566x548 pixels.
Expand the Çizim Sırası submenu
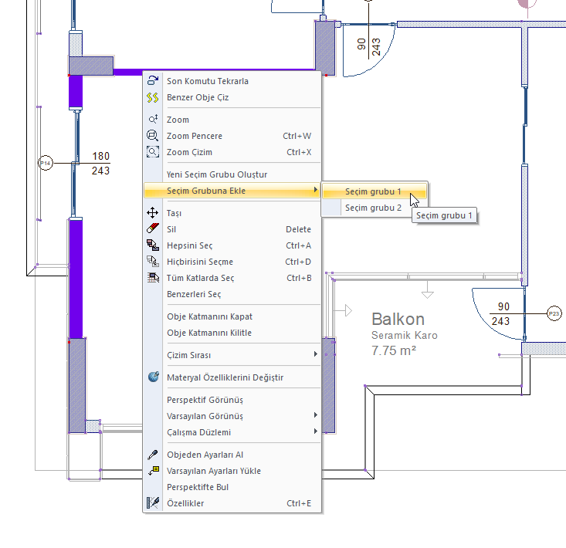[x=315, y=355]
